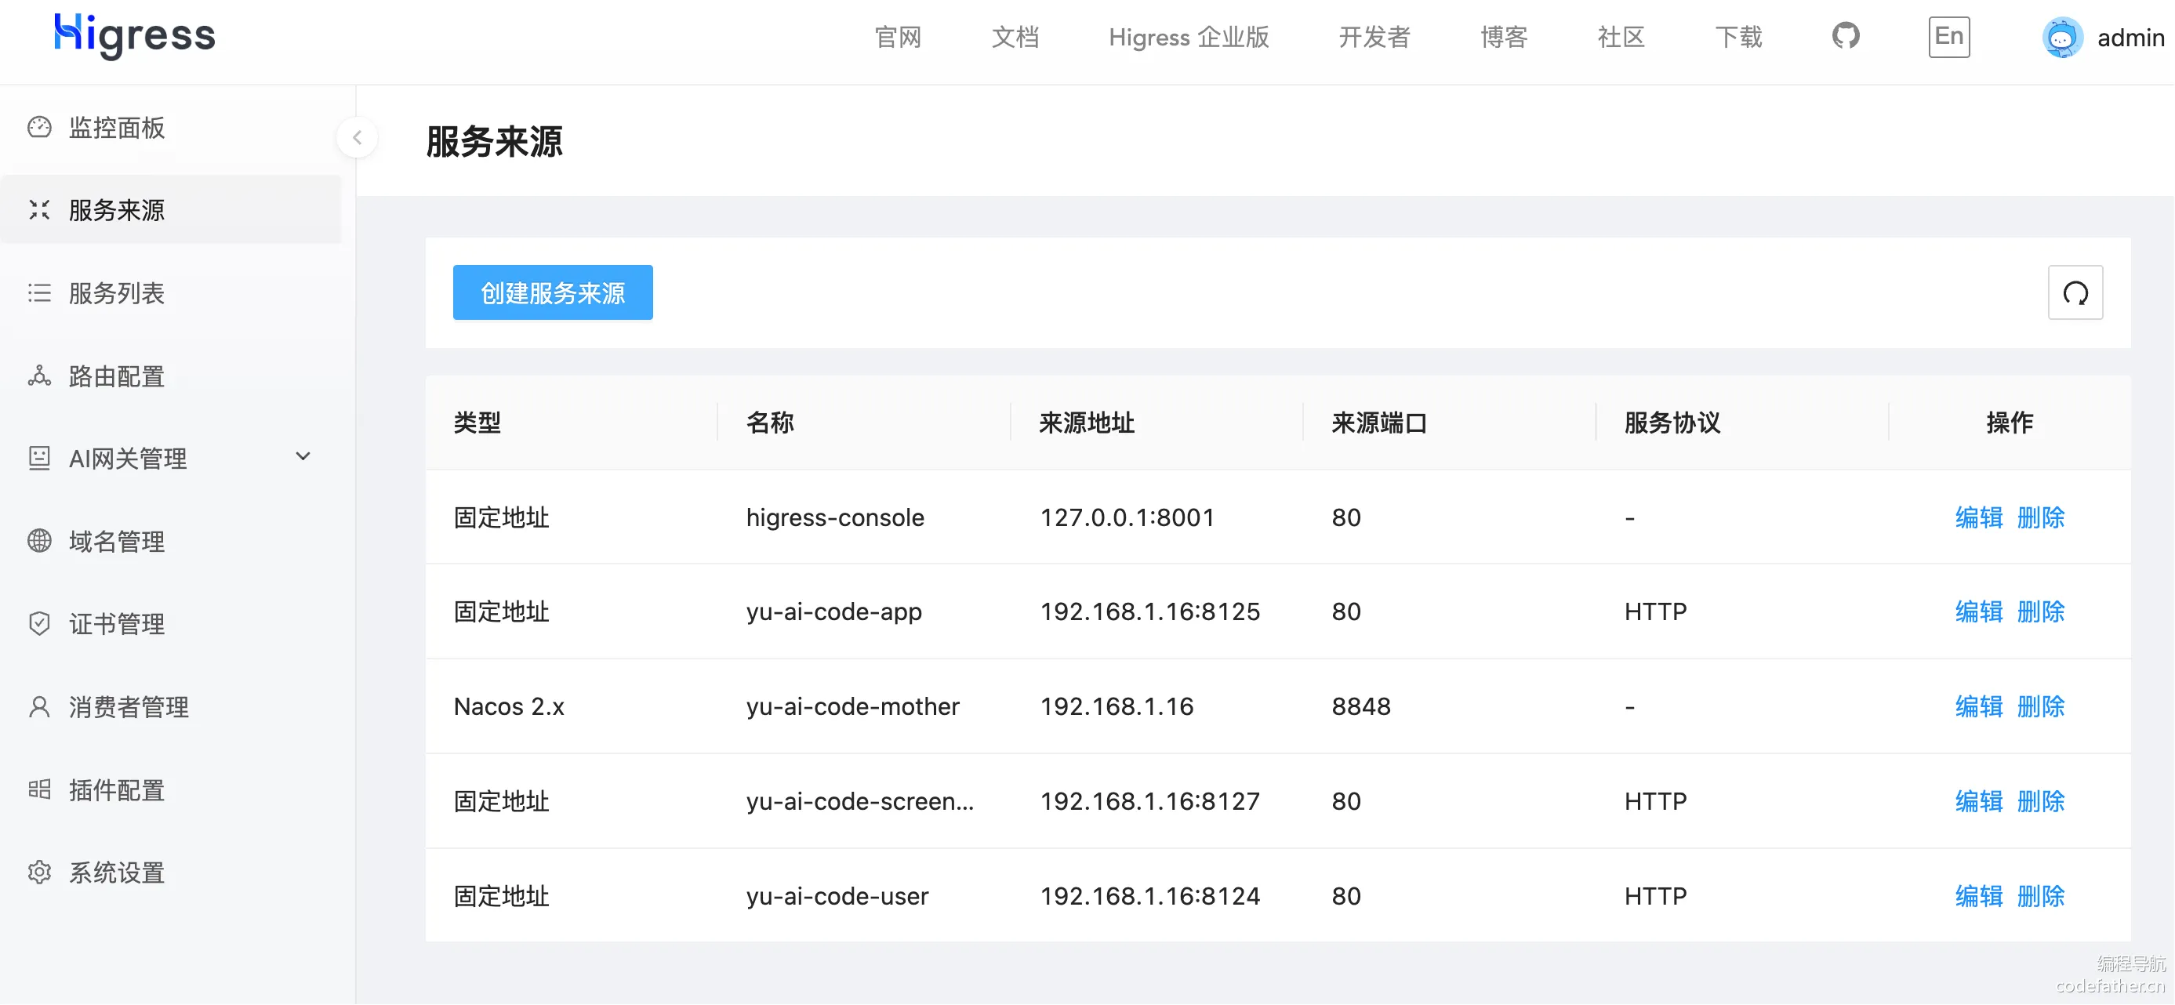Edit the yu-ai-code-app service source

coord(1978,612)
